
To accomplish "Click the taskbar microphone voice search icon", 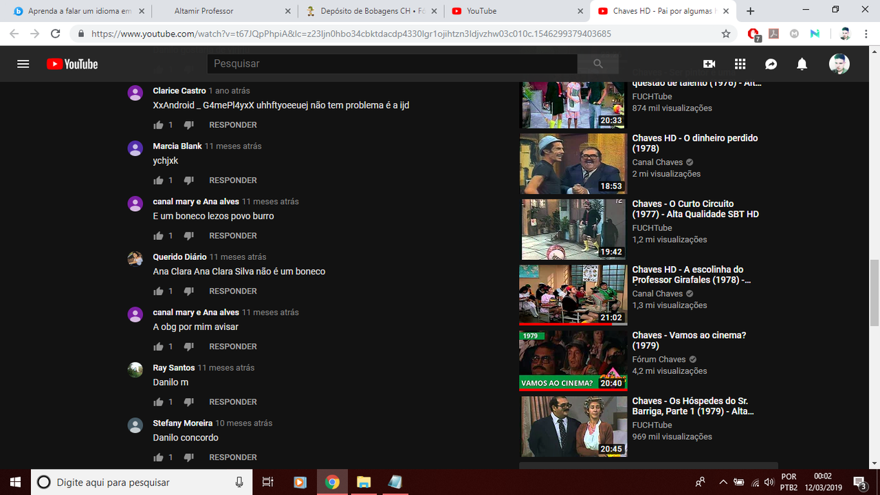I will (239, 482).
